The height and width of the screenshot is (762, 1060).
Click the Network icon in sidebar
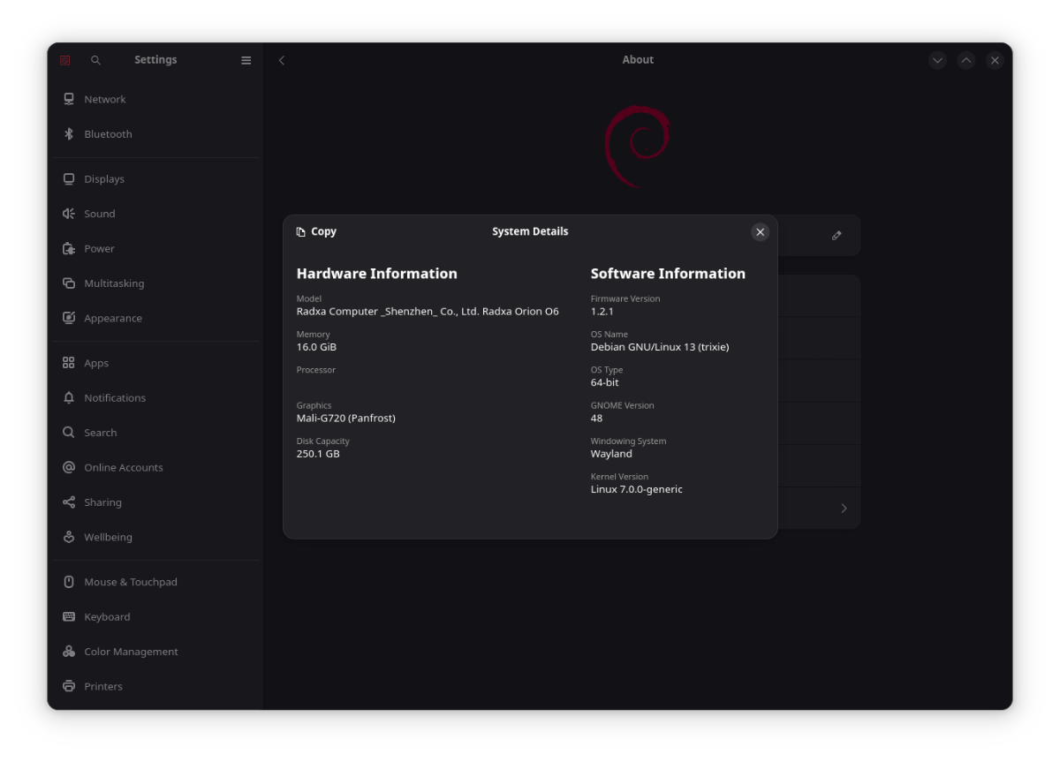(x=69, y=99)
